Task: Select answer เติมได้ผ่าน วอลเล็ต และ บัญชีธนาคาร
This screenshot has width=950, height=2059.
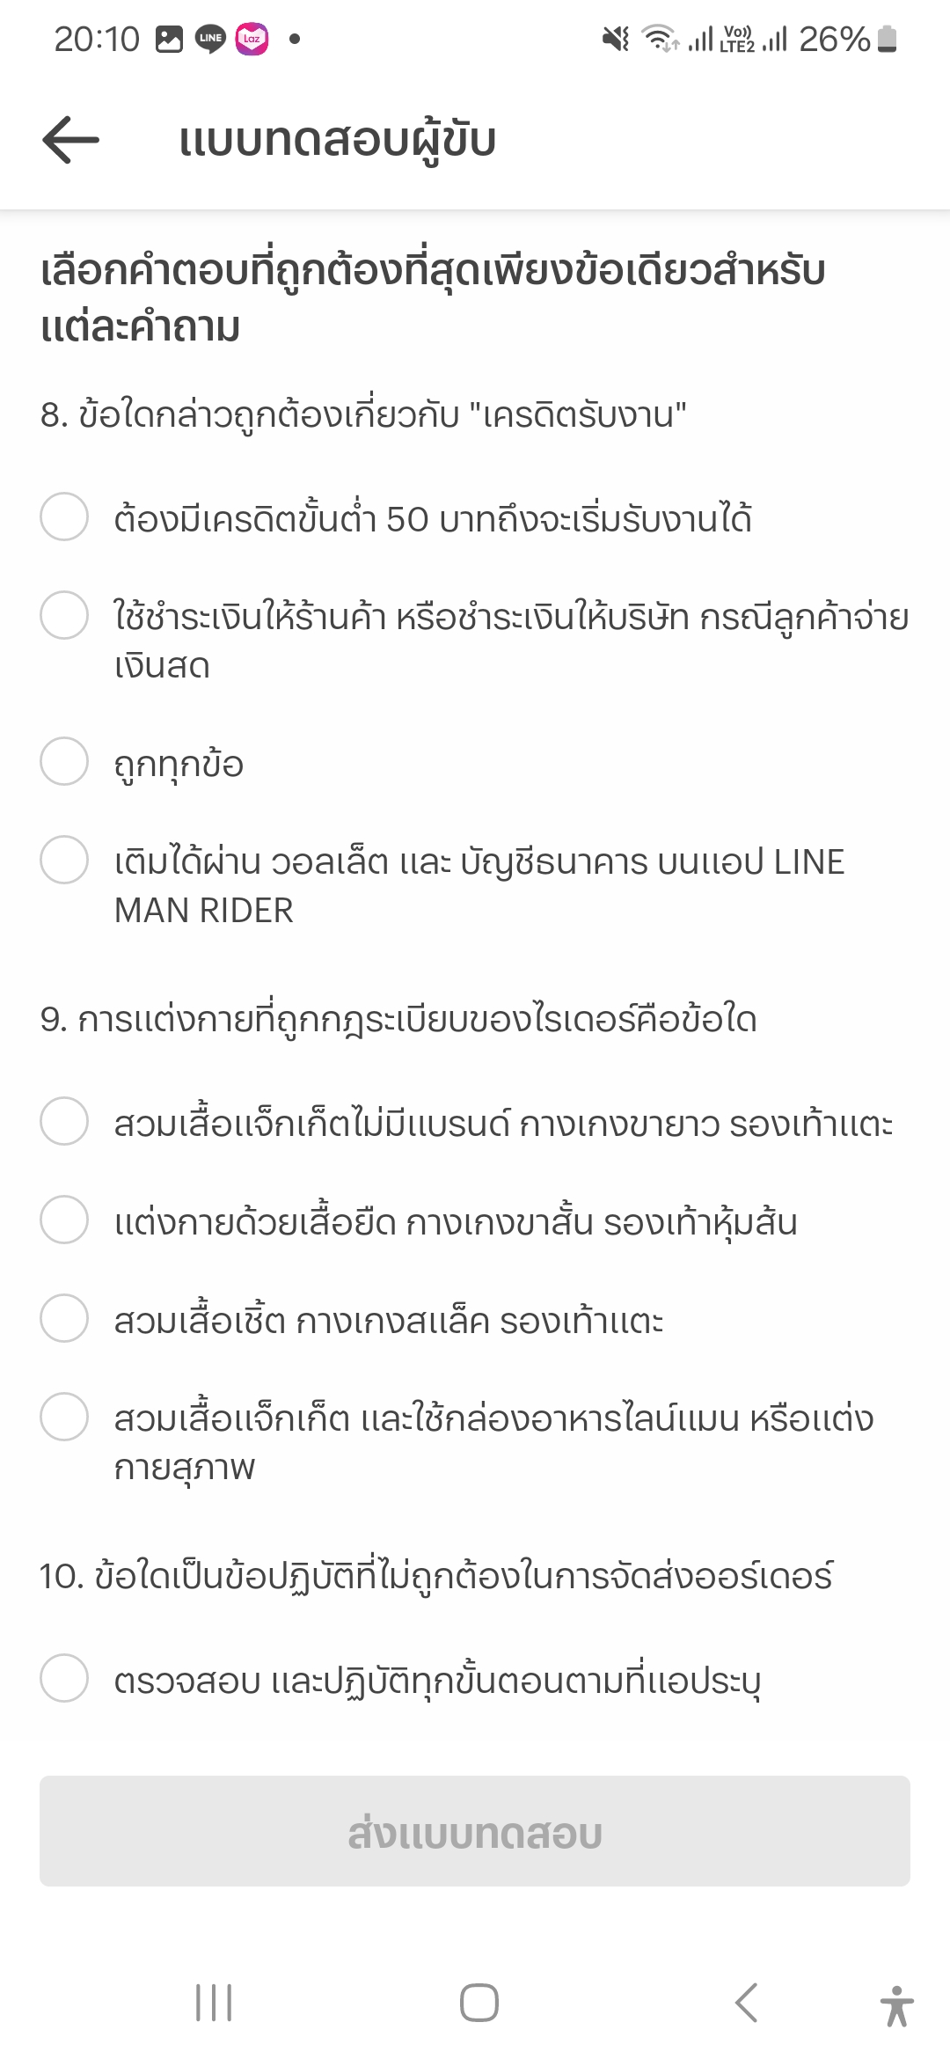Action: click(x=475, y=884)
